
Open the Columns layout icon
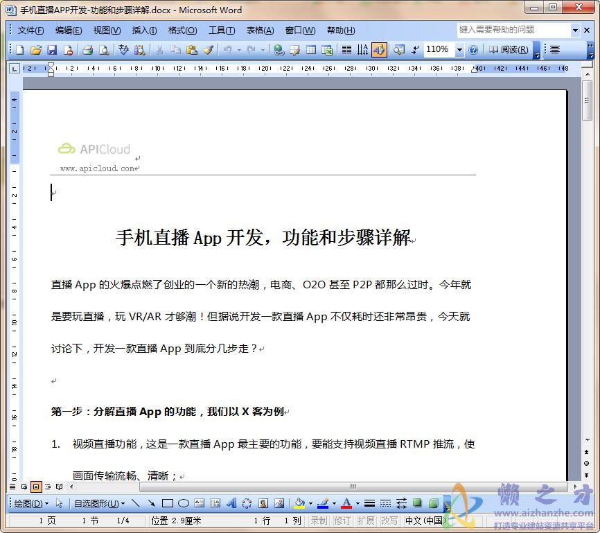pyautogui.click(x=346, y=50)
